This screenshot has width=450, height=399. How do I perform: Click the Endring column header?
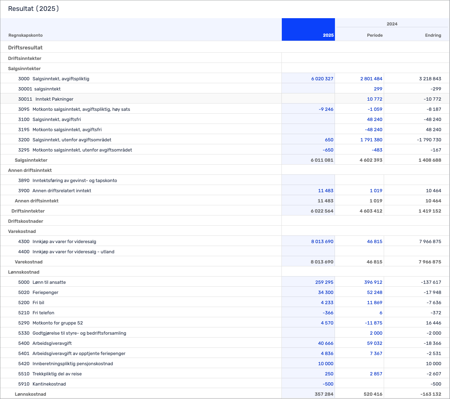point(433,35)
